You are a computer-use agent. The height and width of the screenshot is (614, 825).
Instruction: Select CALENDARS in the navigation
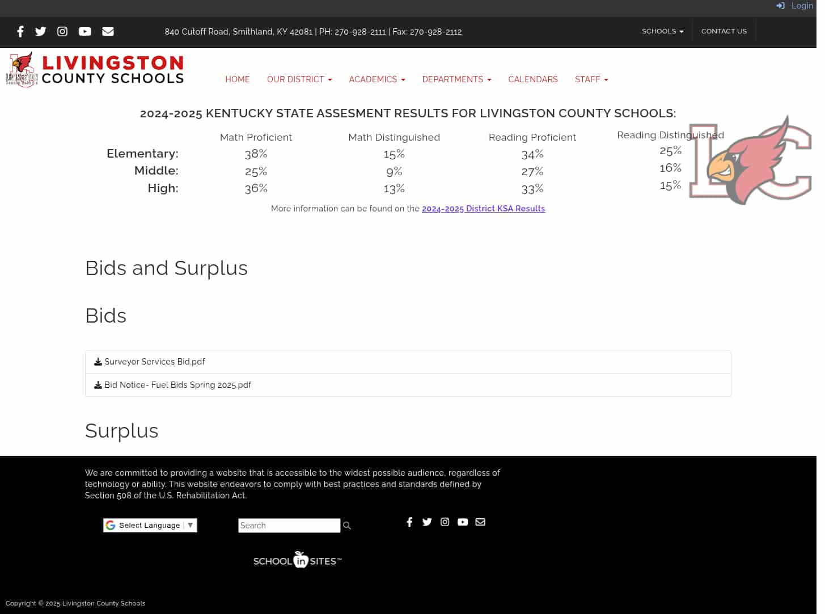coord(532,79)
